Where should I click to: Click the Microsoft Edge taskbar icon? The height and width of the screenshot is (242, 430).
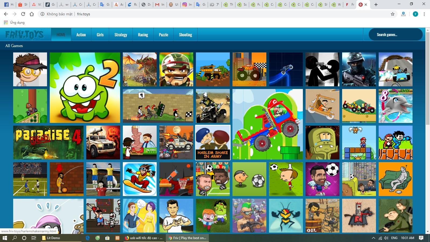click(88, 238)
